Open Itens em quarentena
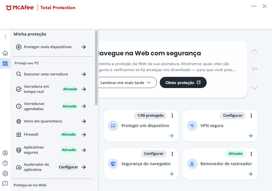The height and width of the screenshot is (191, 272). click(x=43, y=121)
